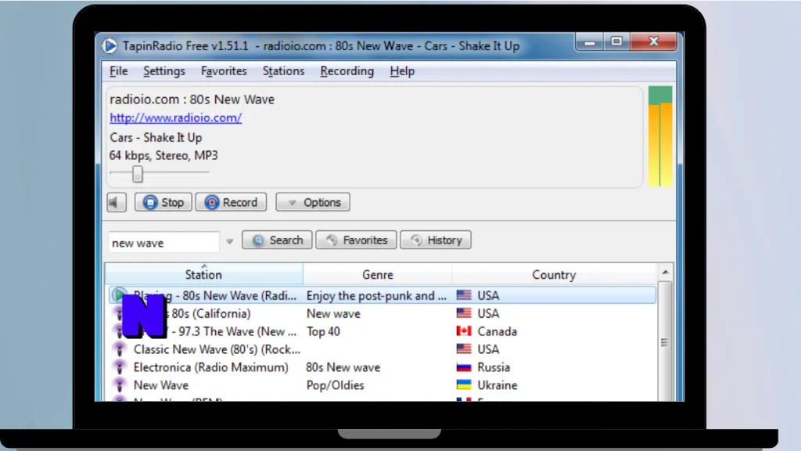
Task: Click the '64 kbps, Stereo, MP3' info text
Action: [163, 156]
